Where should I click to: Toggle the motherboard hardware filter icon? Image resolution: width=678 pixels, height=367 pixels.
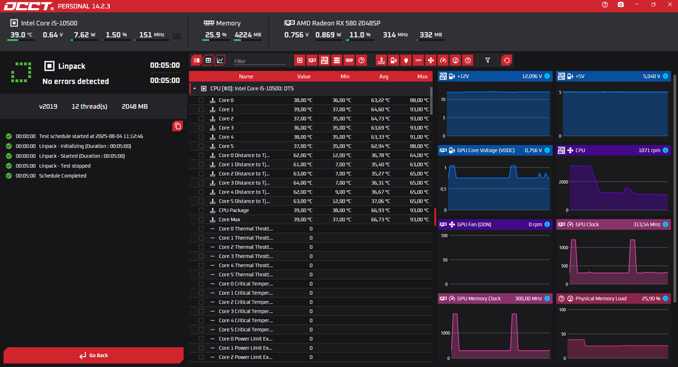click(x=325, y=60)
